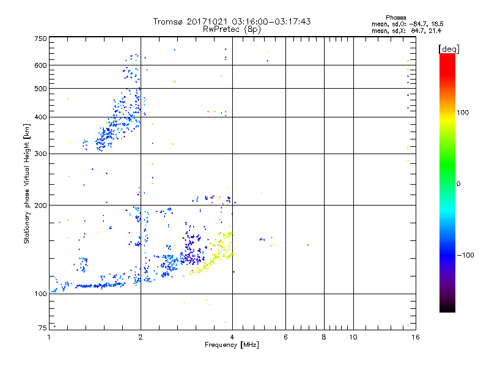This screenshot has width=489, height=367.
Task: Click the plot title 'Tromsø 20171021 03:16:00-03:17:43'
Action: [x=232, y=21]
